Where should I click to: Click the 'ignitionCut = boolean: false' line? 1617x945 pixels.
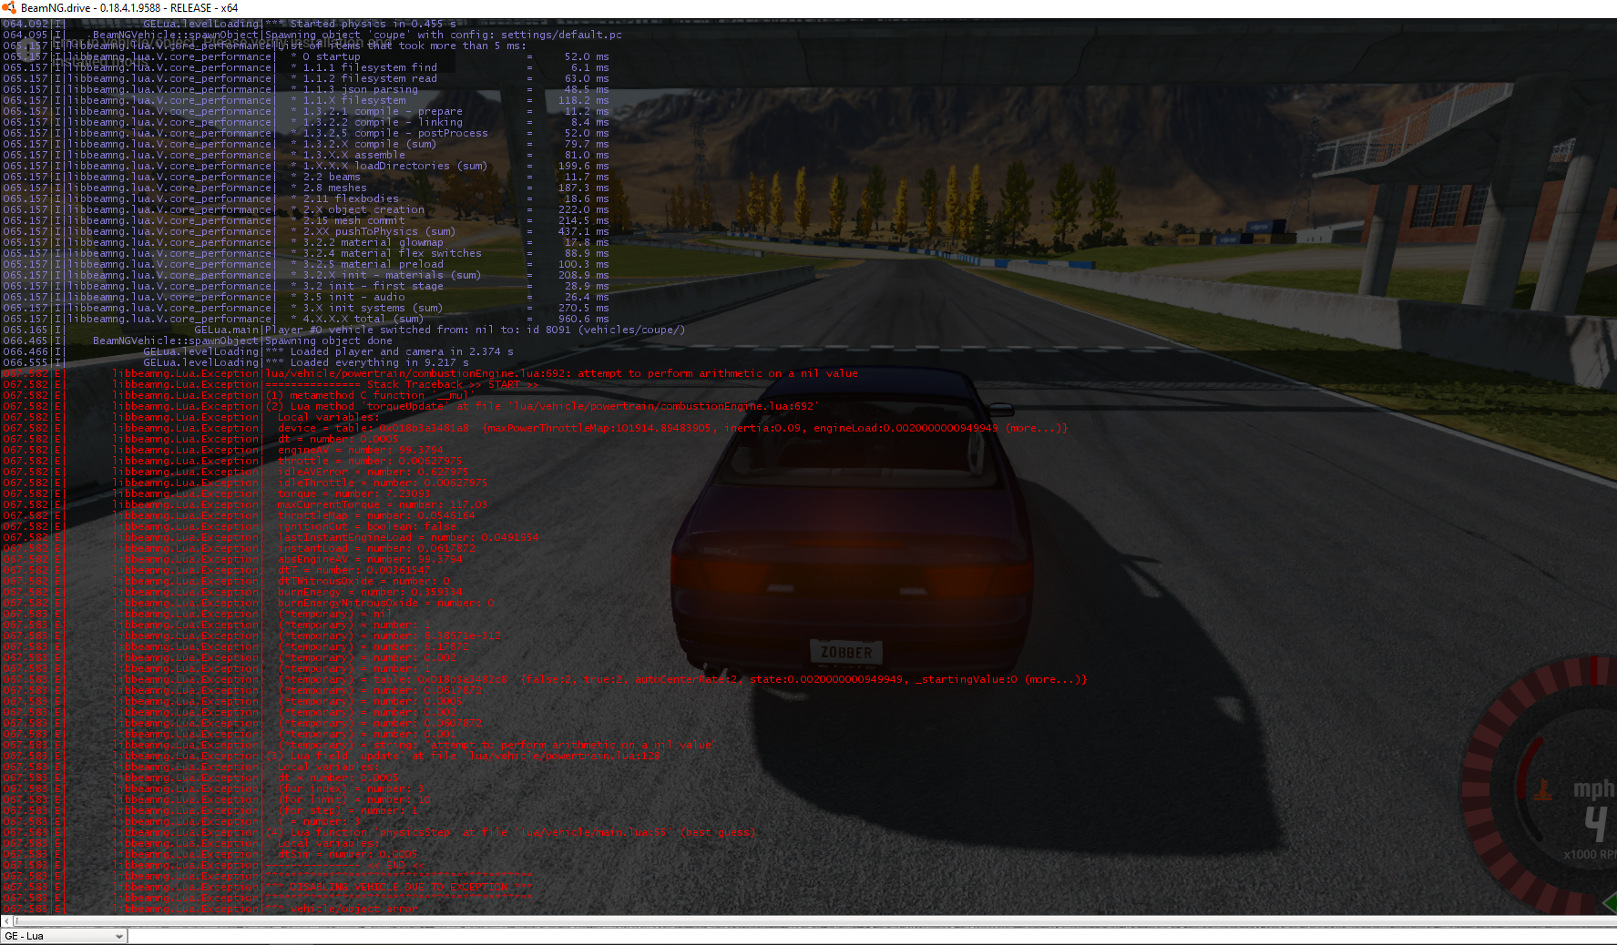pyautogui.click(x=367, y=526)
